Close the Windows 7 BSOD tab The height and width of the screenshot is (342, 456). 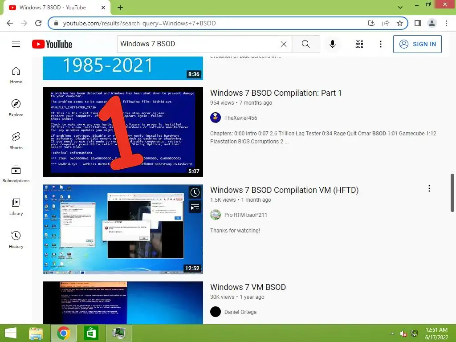[103, 8]
